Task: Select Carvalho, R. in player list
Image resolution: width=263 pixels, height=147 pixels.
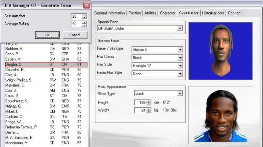Action: 46,70
